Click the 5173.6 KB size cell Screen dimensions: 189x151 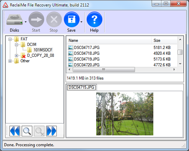pyautogui.click(x=162, y=59)
